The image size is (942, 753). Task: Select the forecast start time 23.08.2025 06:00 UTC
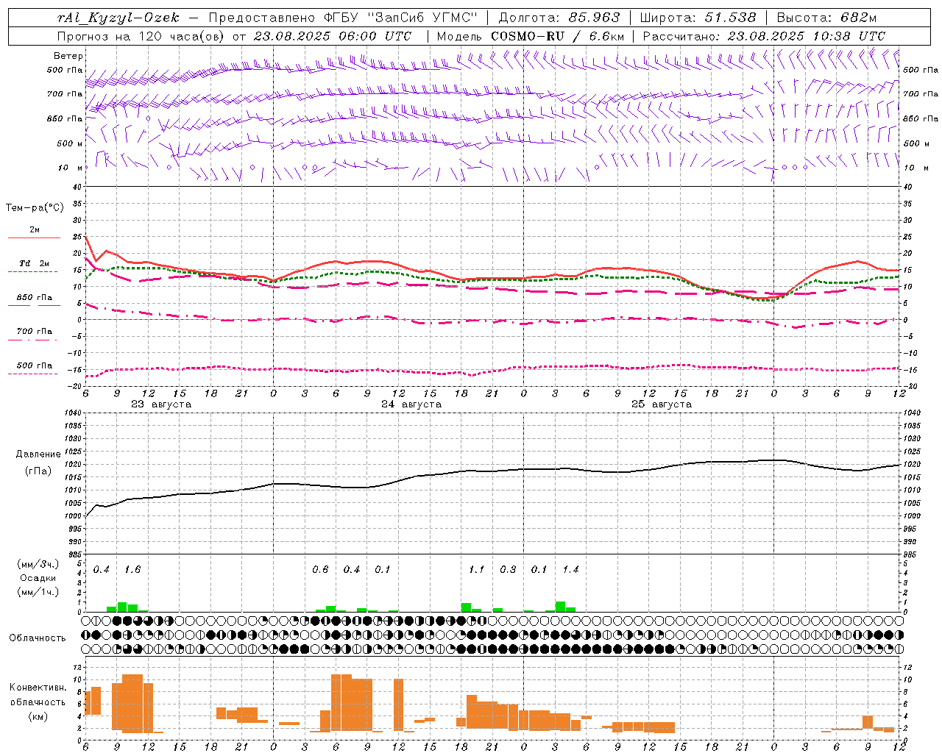coord(333,36)
